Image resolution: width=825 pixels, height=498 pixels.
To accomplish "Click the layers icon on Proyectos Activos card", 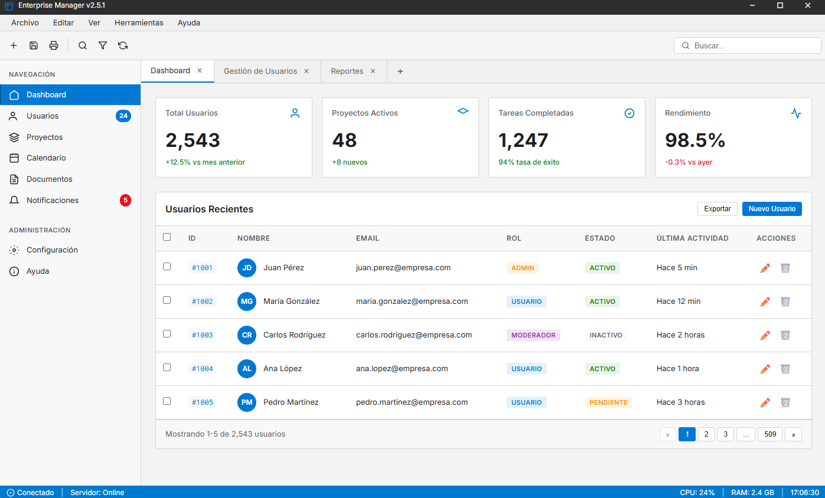I will point(463,111).
